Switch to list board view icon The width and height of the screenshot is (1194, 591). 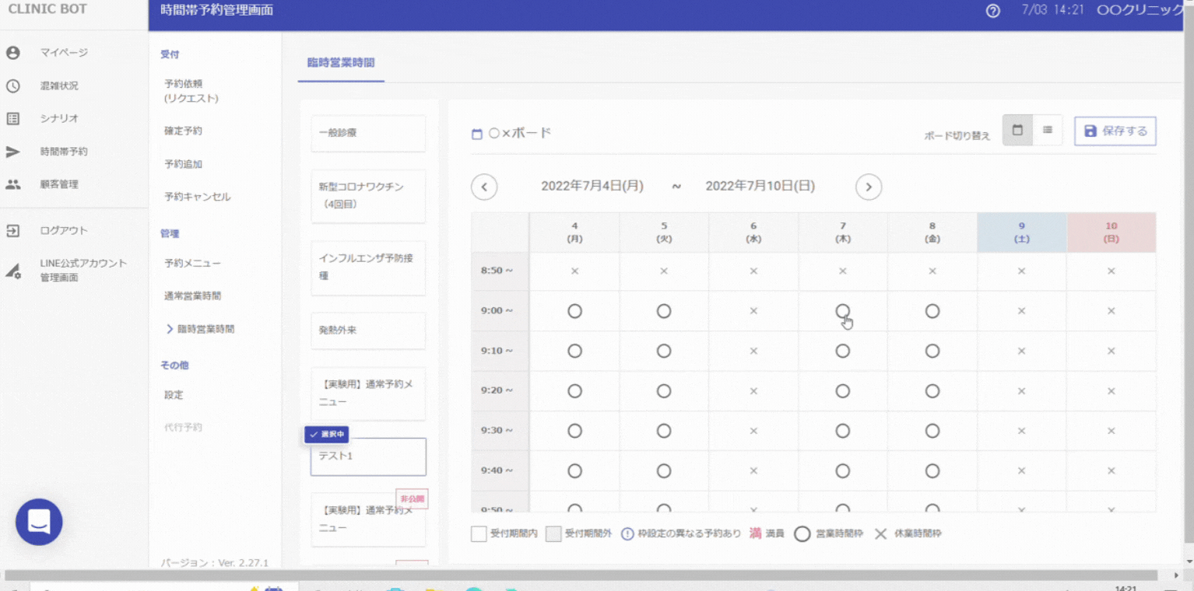1048,131
